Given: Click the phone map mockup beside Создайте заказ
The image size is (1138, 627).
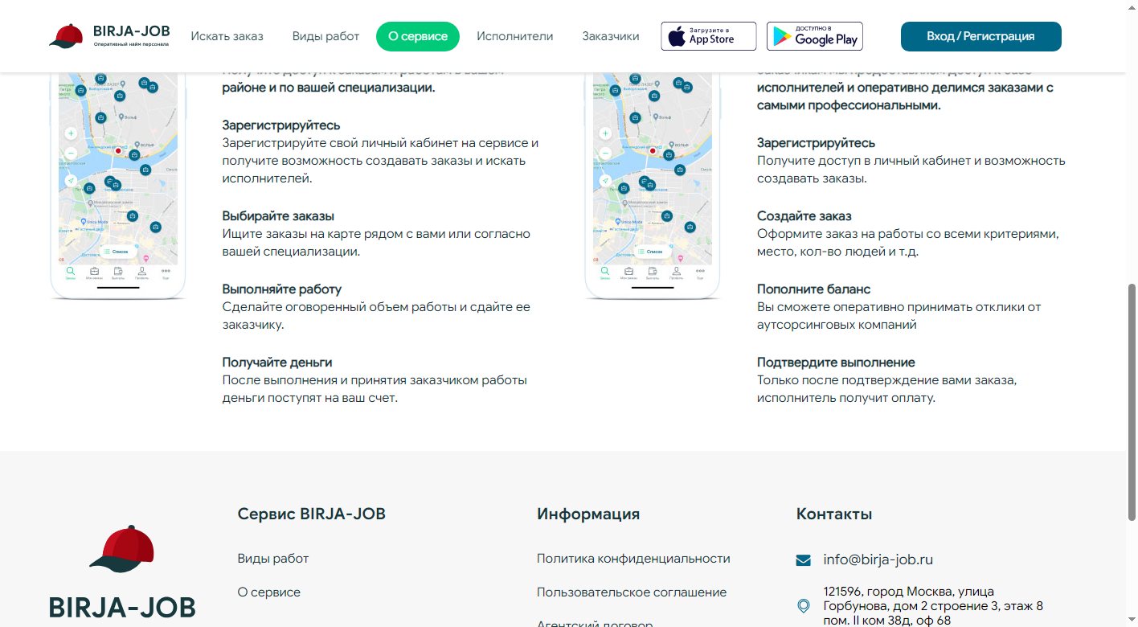Looking at the screenshot, I should pyautogui.click(x=653, y=186).
